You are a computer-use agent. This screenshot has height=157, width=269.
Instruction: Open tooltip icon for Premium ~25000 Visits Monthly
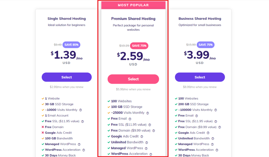tap(148, 113)
